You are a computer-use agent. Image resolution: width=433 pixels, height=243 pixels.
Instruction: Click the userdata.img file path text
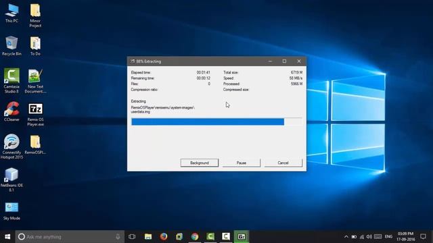pyautogui.click(x=162, y=109)
